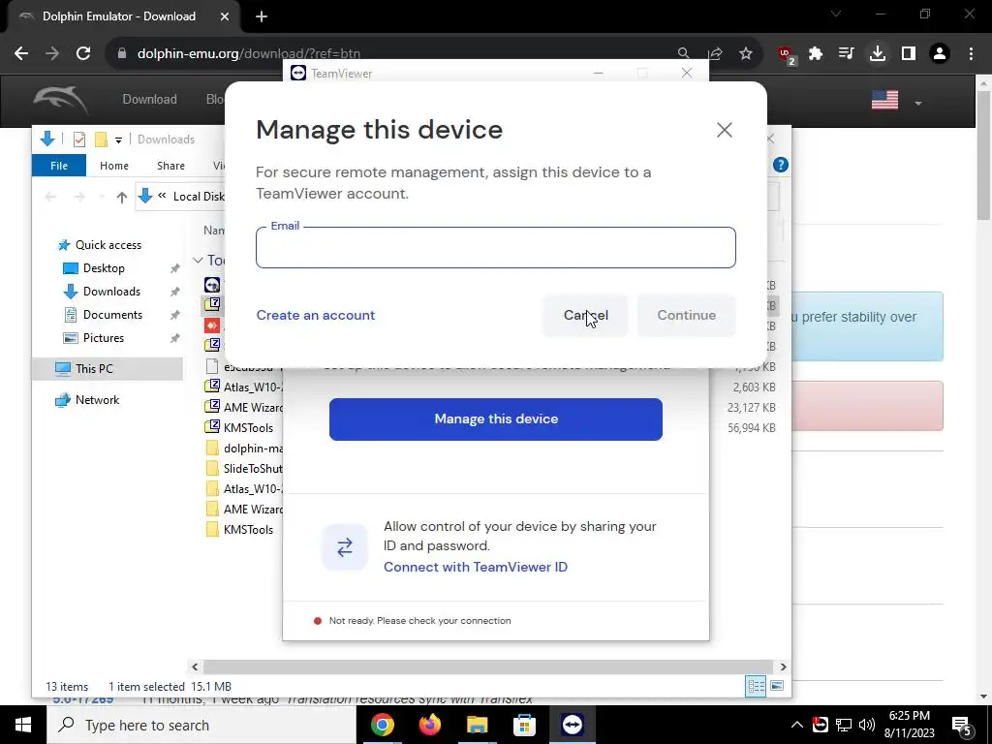Close the Manage this device dialog

point(724,130)
